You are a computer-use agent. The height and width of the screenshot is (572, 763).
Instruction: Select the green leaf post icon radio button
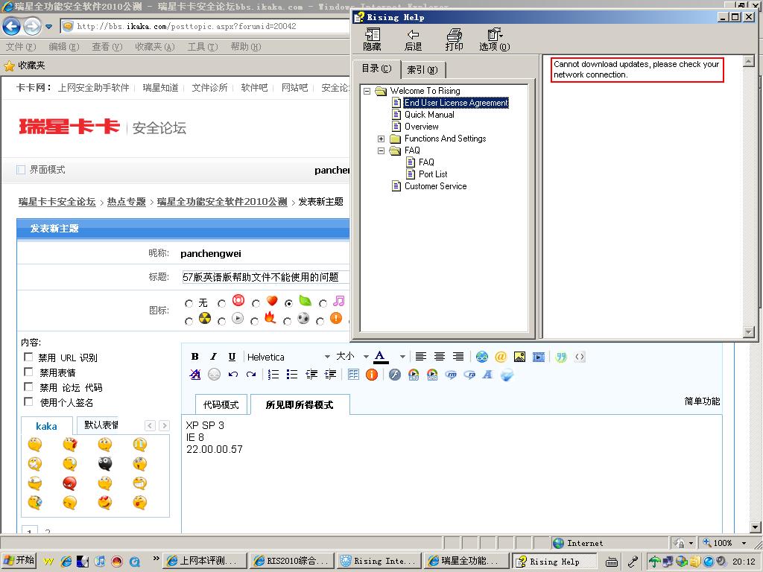[288, 304]
